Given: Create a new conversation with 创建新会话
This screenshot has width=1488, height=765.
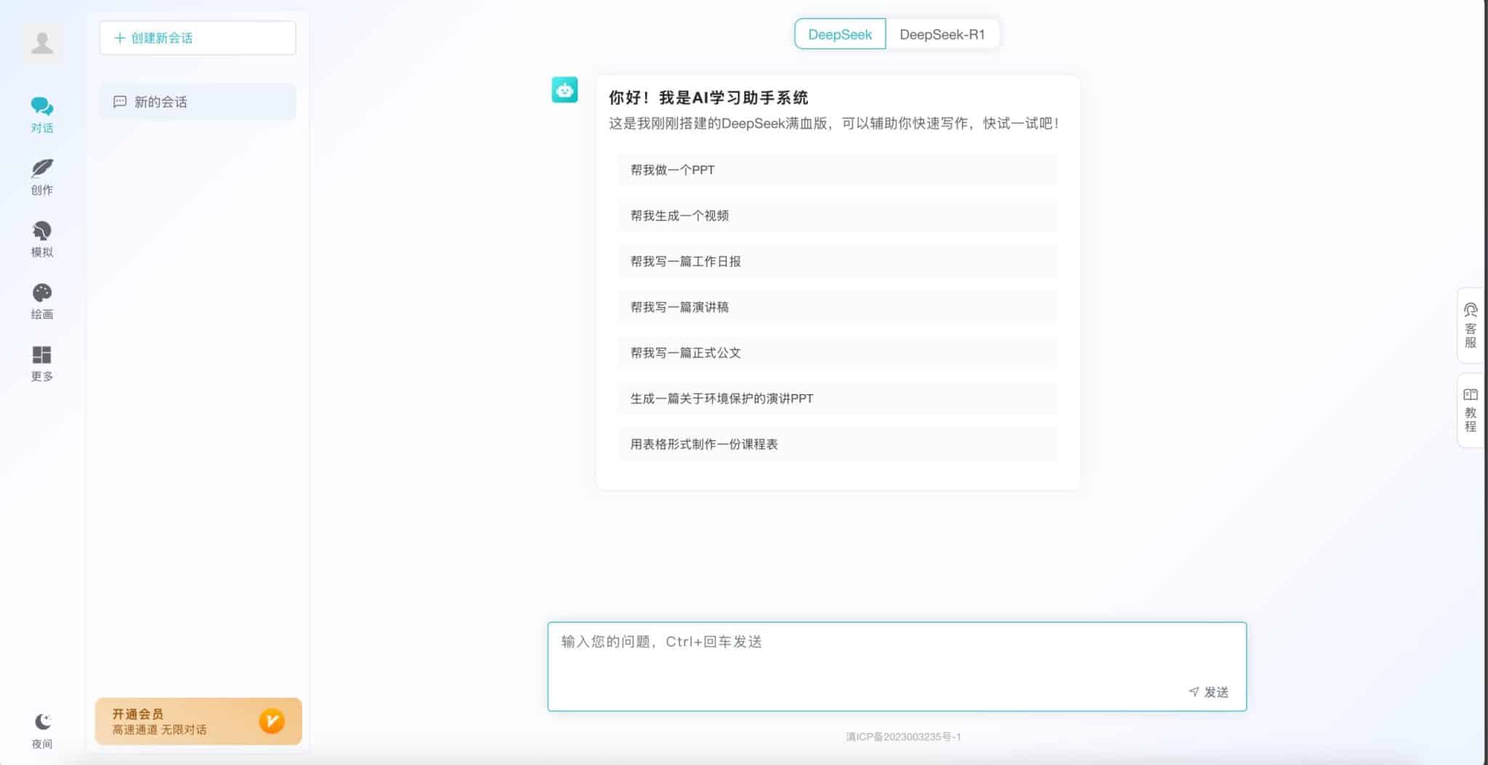Looking at the screenshot, I should (x=198, y=38).
